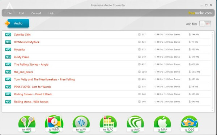
Task: Open the Edit menu
Action: point(21,13)
